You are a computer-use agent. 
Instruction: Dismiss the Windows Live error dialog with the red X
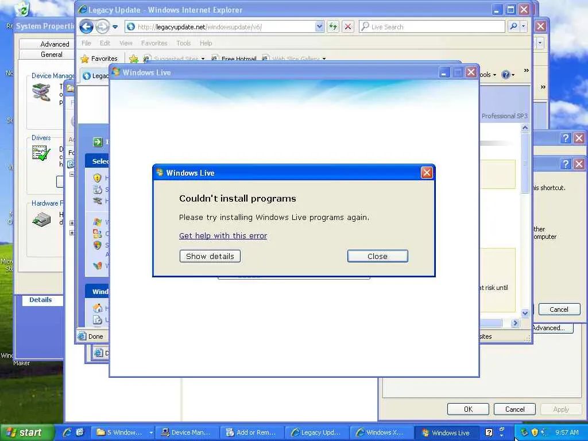pos(427,172)
